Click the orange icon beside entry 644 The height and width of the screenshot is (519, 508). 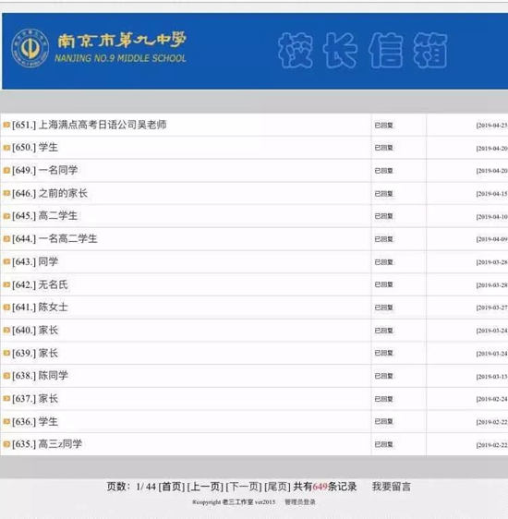click(6, 239)
